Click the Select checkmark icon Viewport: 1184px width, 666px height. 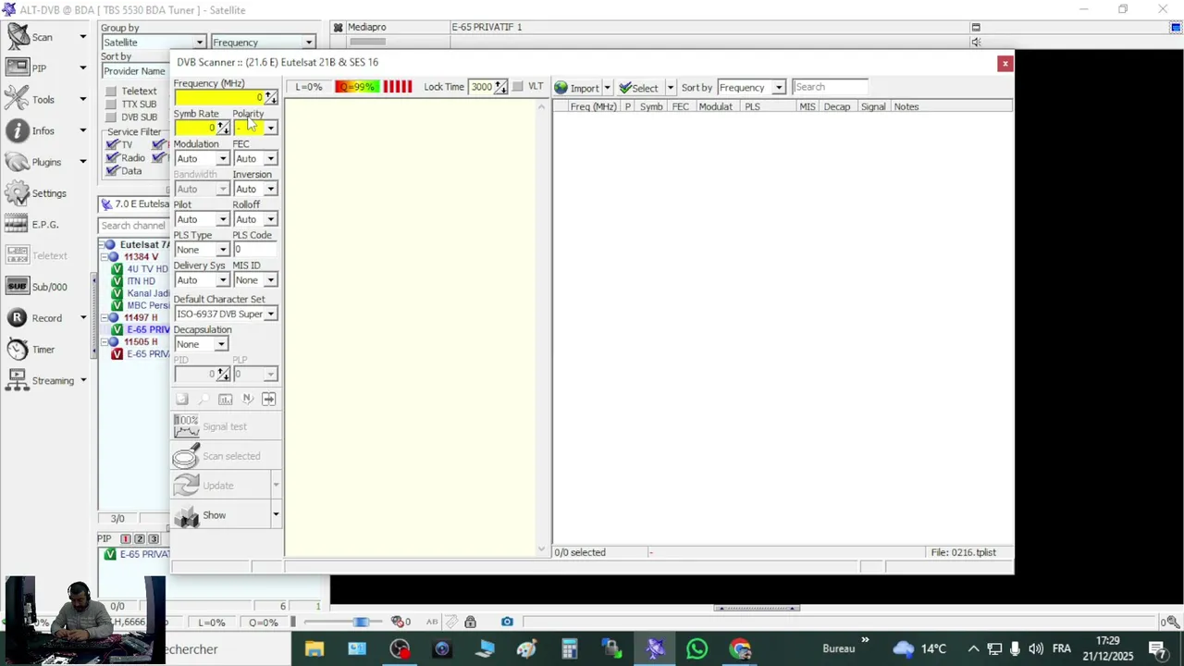[625, 88]
